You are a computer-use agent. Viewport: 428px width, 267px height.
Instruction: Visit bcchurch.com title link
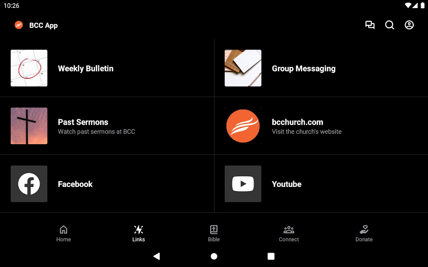coord(298,122)
